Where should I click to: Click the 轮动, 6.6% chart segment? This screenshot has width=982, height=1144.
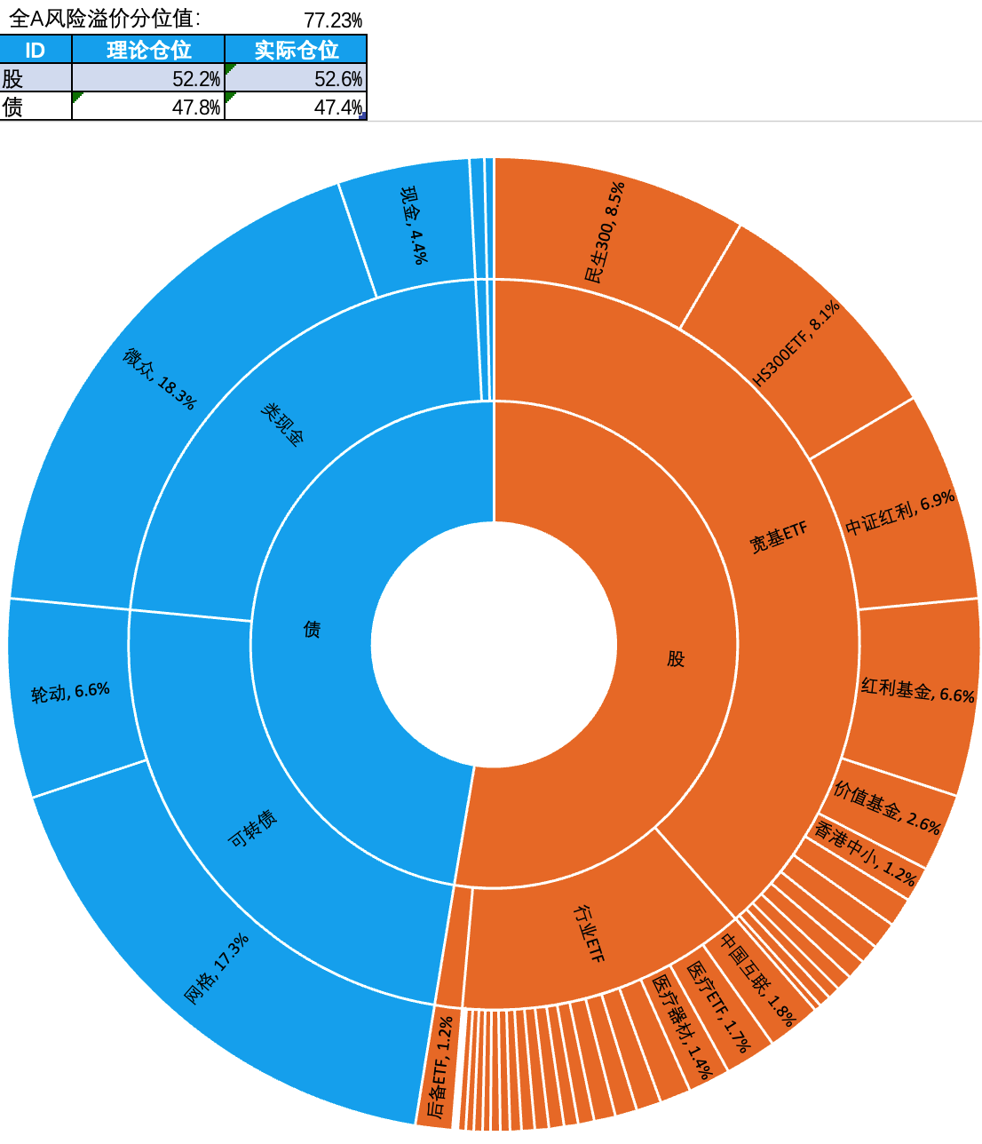(x=71, y=693)
